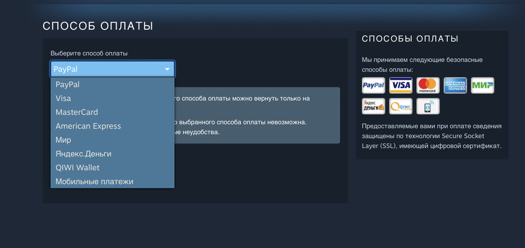Choose Мир from the list
The image size is (525, 248).
(x=112, y=139)
